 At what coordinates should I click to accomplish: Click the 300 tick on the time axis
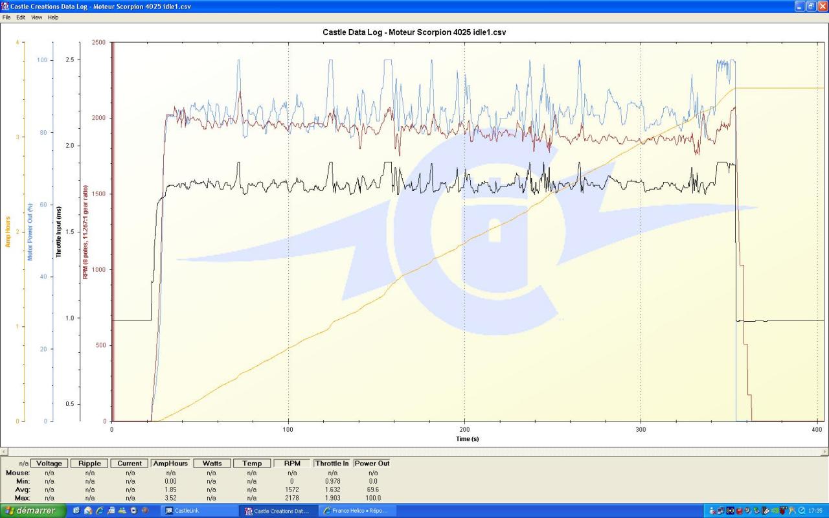point(641,429)
